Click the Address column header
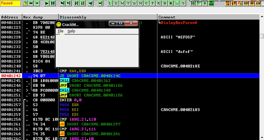Screen dimensions: 264x140 tap(11, 17)
